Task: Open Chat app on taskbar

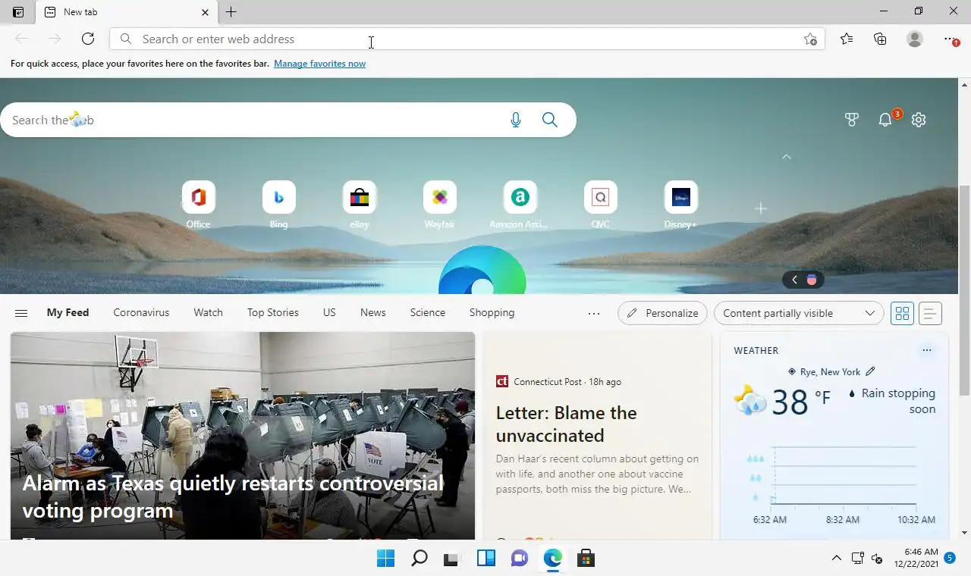Action: click(519, 559)
